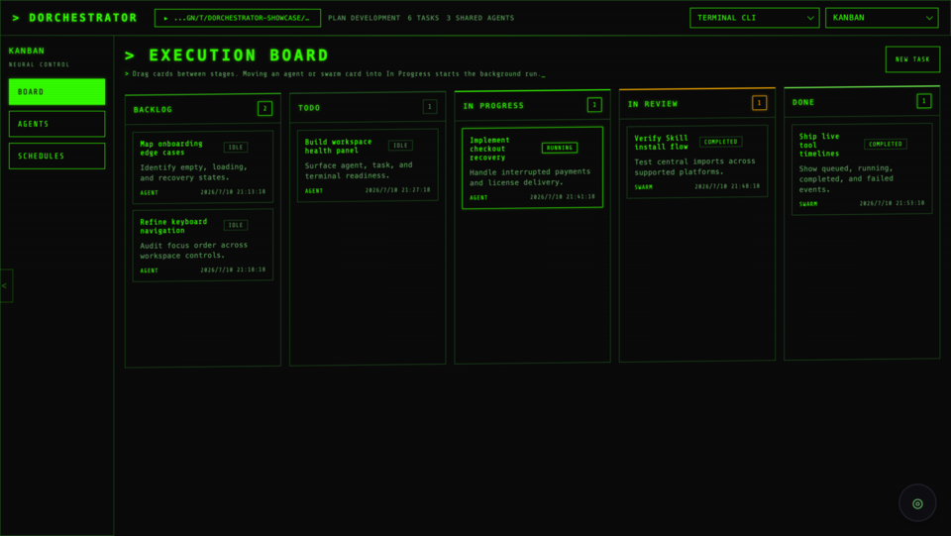This screenshot has height=536, width=951.
Task: Click the play icon in project path box
Action: pos(165,18)
